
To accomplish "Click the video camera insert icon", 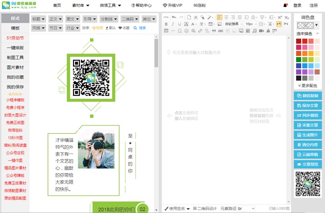I will pos(261,31).
